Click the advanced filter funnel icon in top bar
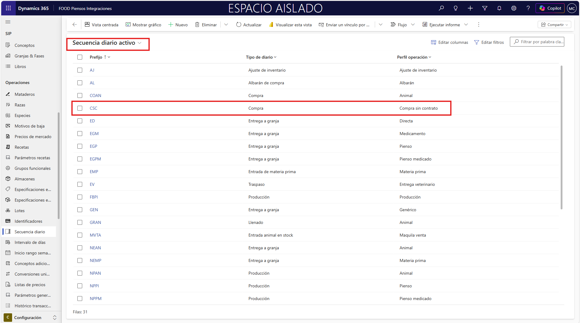Viewport: 580px width, 323px height. pos(484,8)
